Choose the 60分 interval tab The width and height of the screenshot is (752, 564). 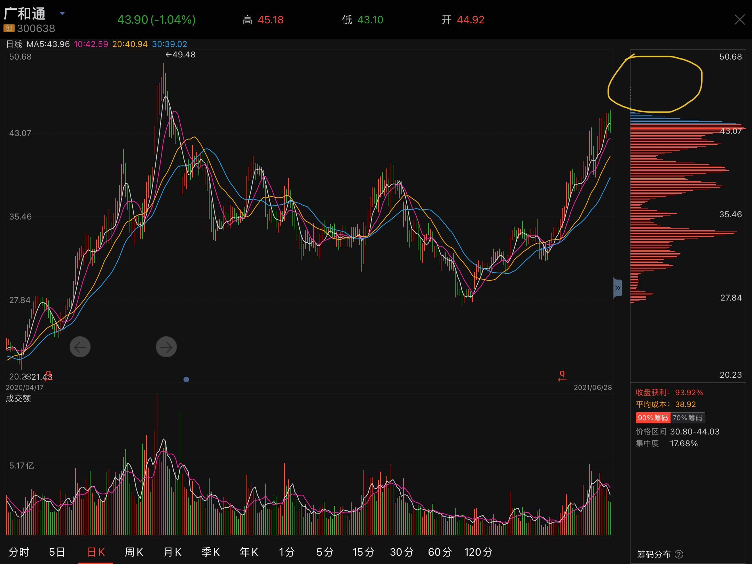coord(440,552)
